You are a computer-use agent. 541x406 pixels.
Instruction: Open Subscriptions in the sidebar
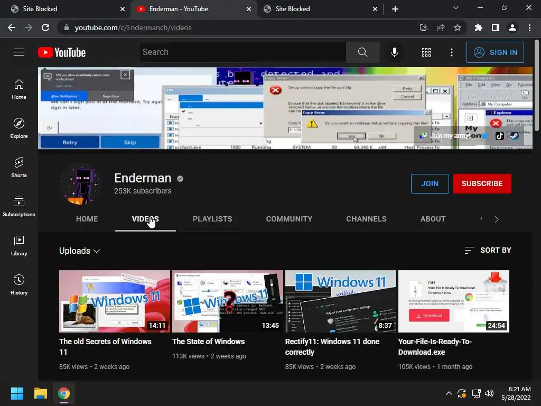tap(19, 207)
